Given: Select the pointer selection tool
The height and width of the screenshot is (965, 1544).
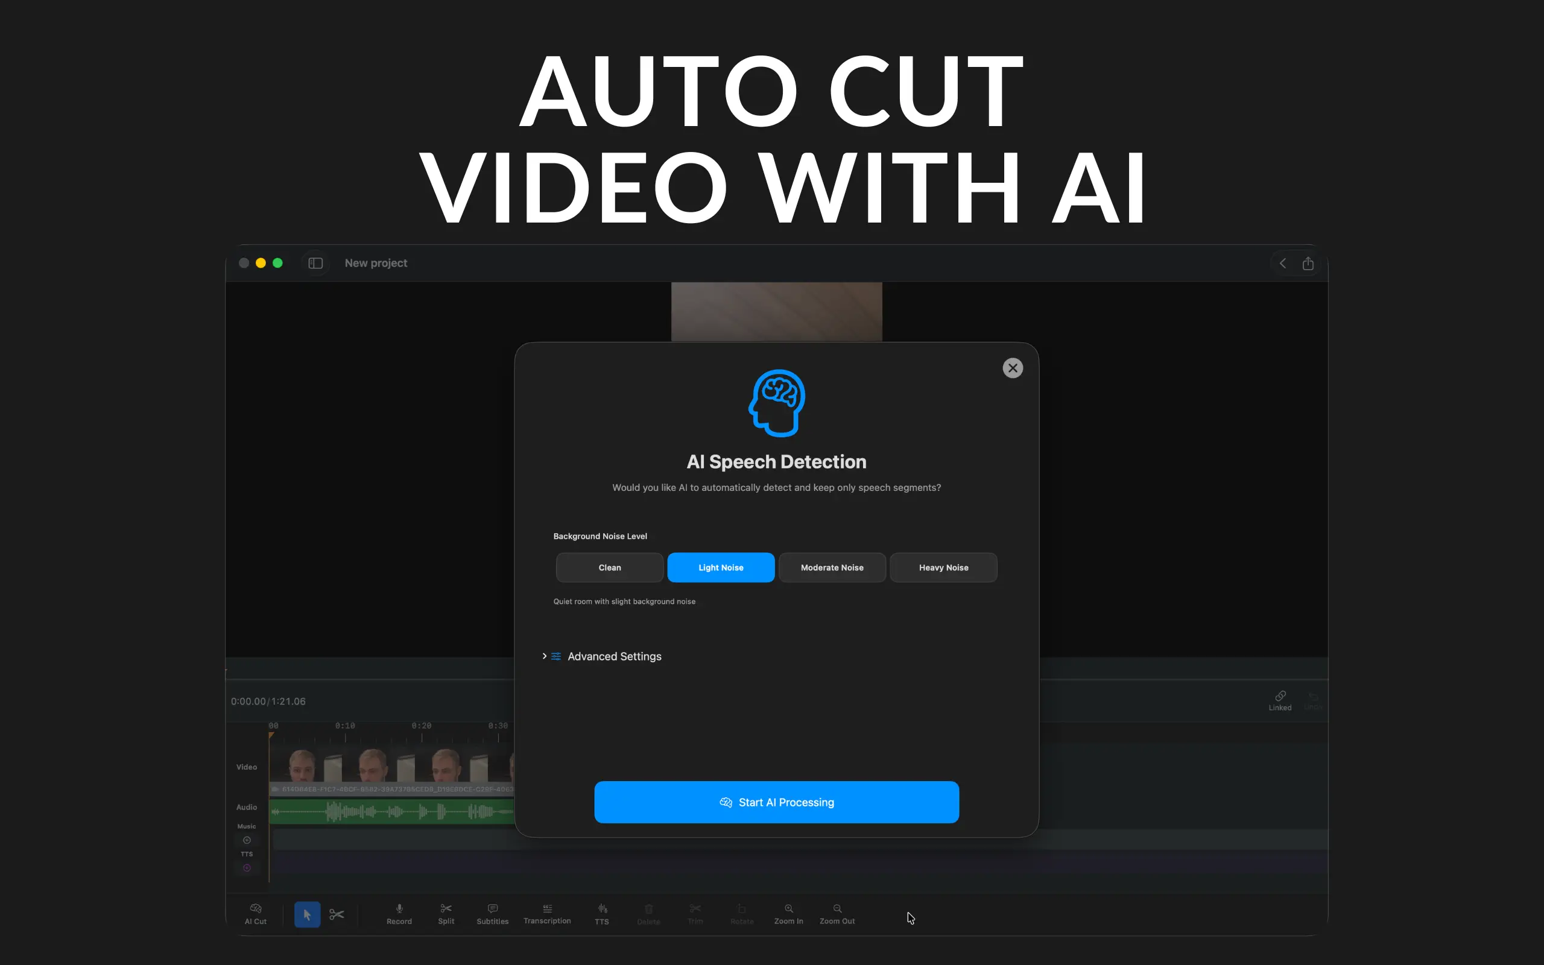Looking at the screenshot, I should point(307,914).
